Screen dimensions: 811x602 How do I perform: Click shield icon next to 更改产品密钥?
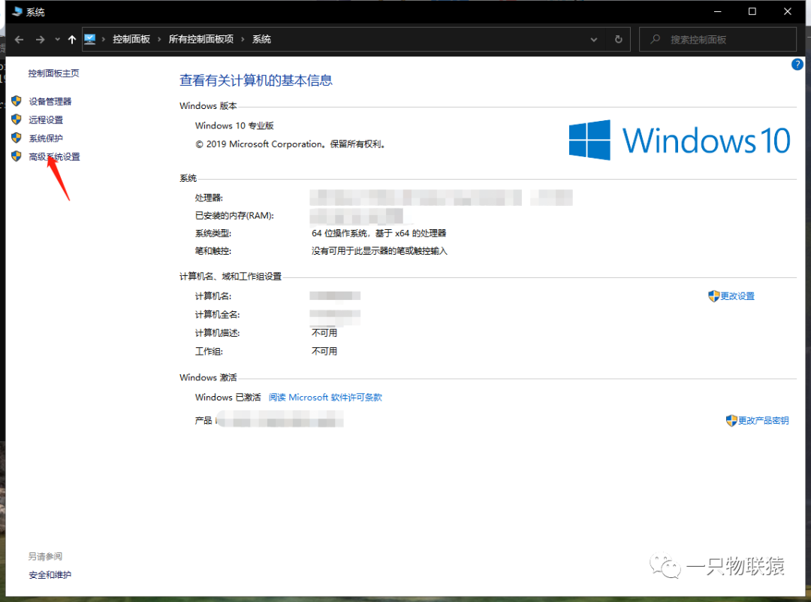(731, 421)
